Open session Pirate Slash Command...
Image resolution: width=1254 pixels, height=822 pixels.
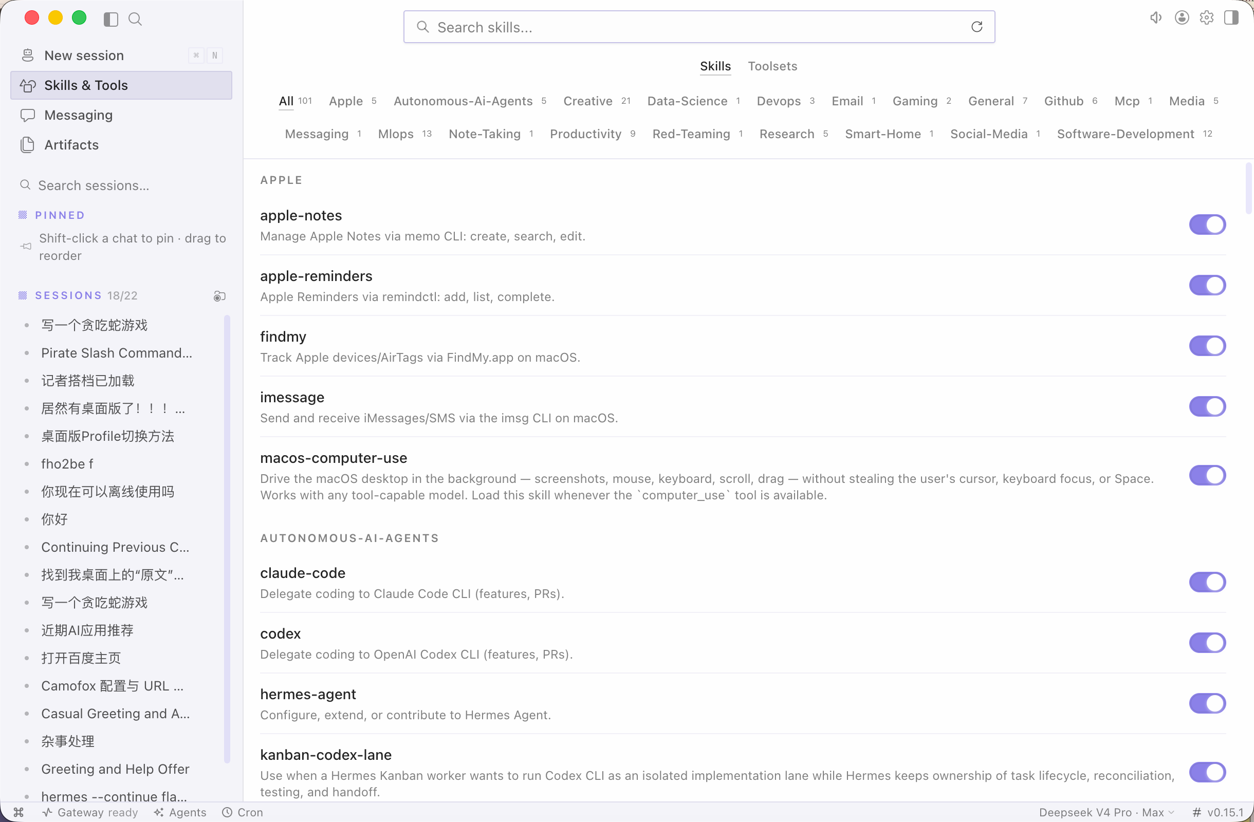coord(116,353)
